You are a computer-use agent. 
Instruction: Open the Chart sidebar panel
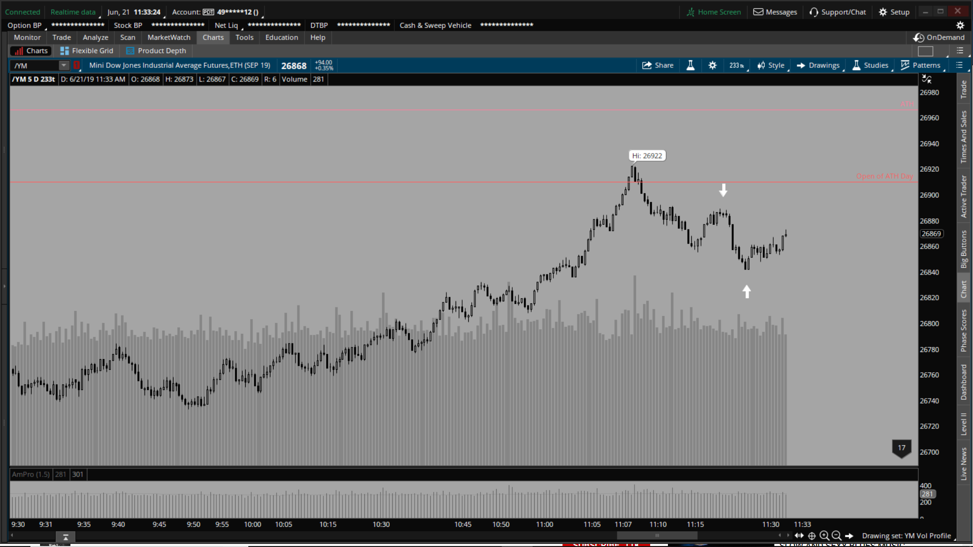(x=964, y=289)
